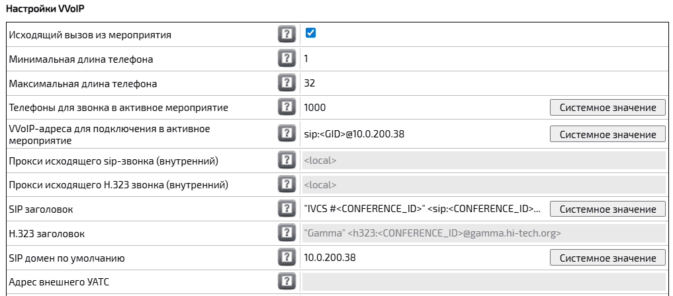Image resolution: width=673 pixels, height=296 pixels.
Task: Reset SIP заголовок to Системное значение
Action: point(607,209)
